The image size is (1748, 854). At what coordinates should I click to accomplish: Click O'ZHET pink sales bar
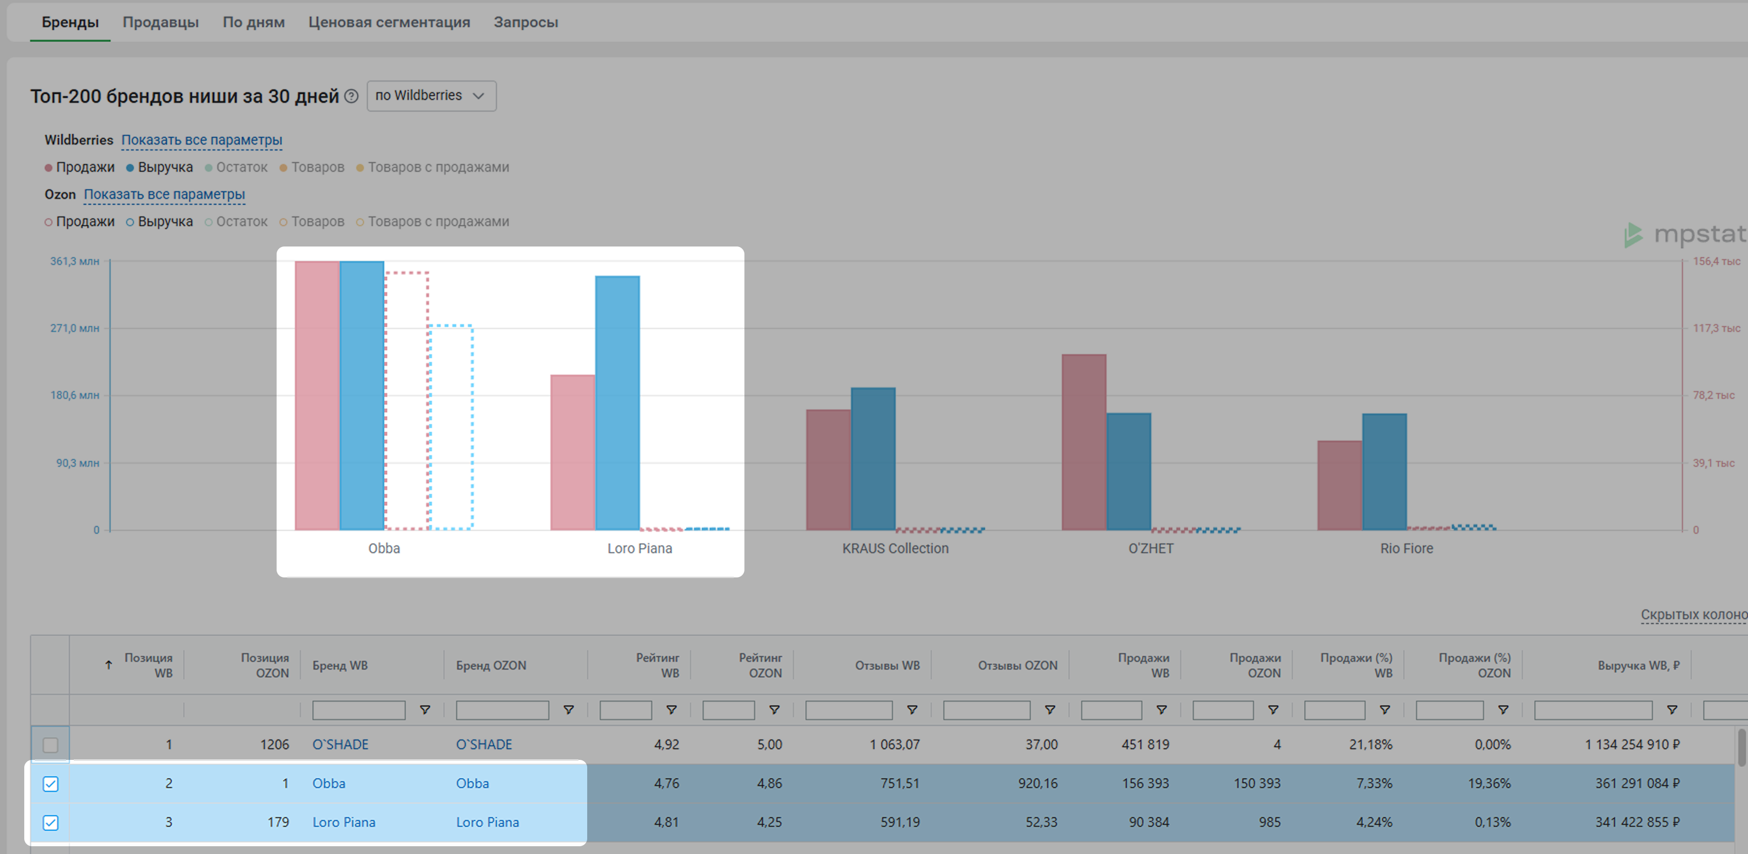pos(1084,442)
